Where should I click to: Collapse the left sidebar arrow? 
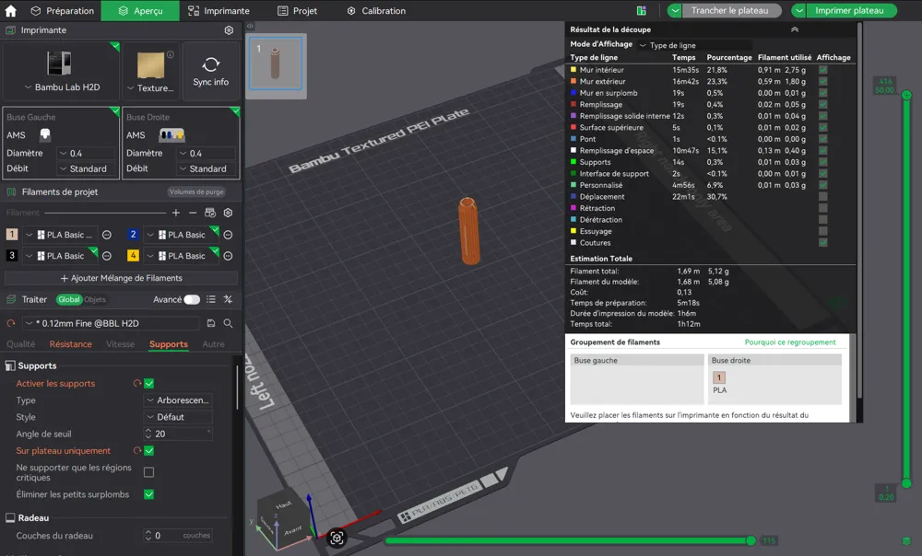[250, 26]
